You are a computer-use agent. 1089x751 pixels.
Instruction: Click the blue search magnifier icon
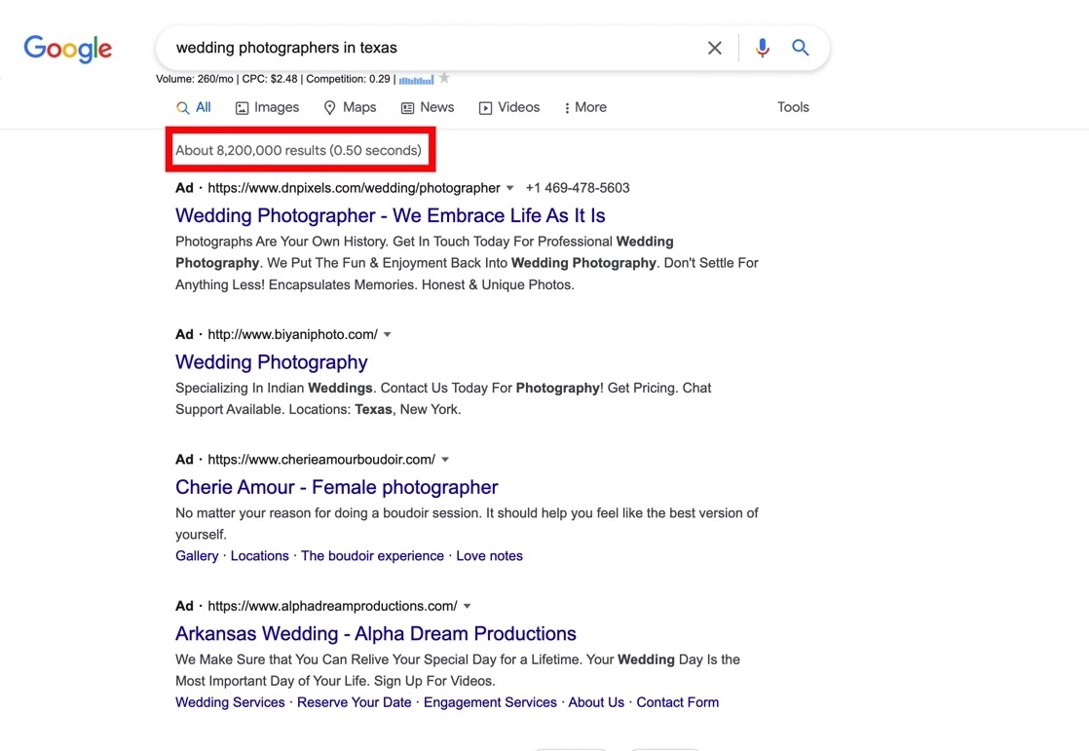tap(800, 47)
